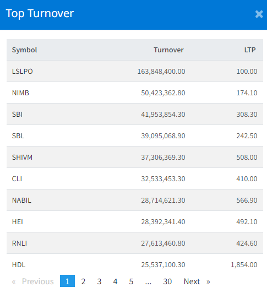
Task: Jump to last page 30
Action: 167,281
